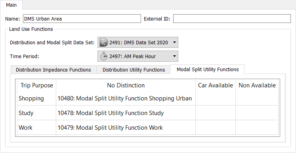Click the No Distinction column header
Image resolution: width=296 pixels, height=153 pixels.
click(126, 85)
